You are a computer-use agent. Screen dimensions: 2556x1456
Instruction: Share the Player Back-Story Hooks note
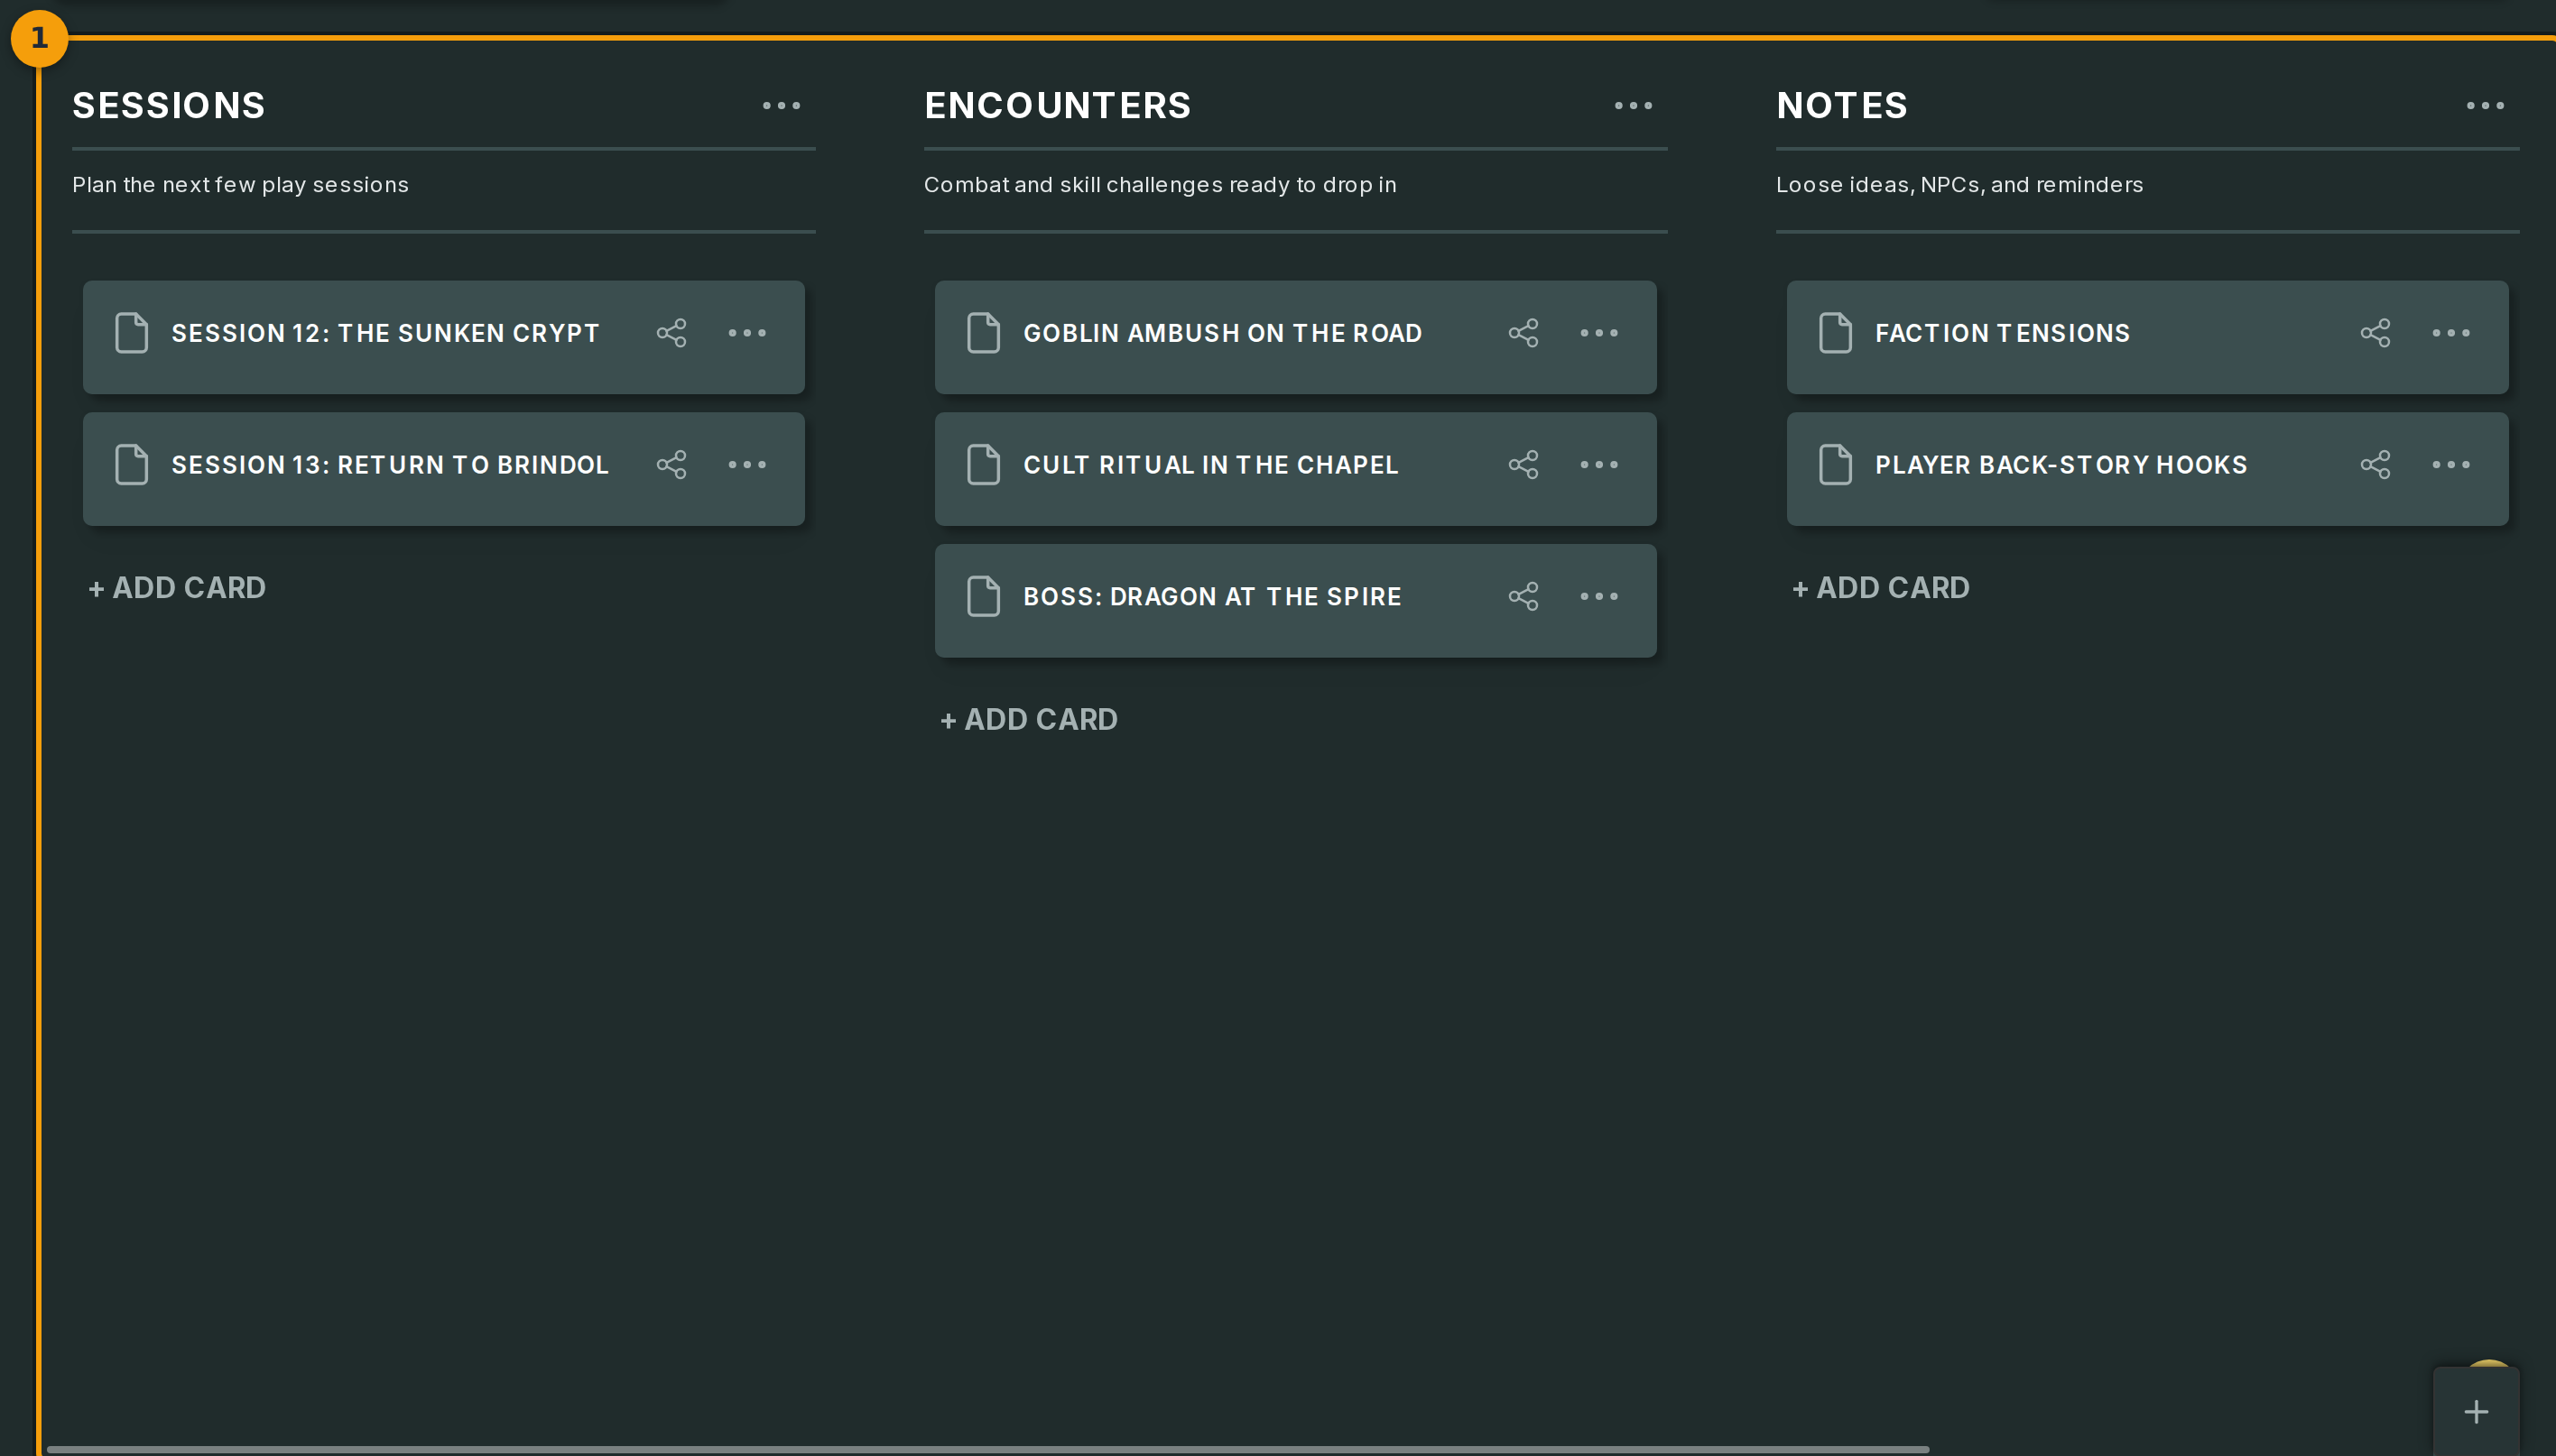tap(2375, 465)
